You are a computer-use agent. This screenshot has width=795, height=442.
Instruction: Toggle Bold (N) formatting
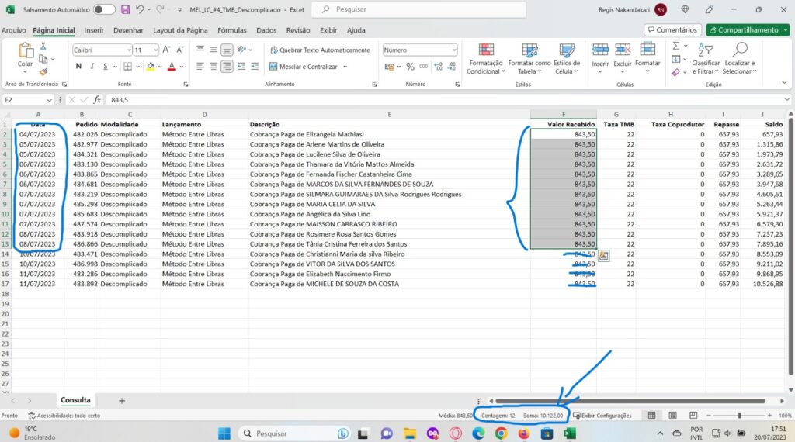pyautogui.click(x=78, y=67)
